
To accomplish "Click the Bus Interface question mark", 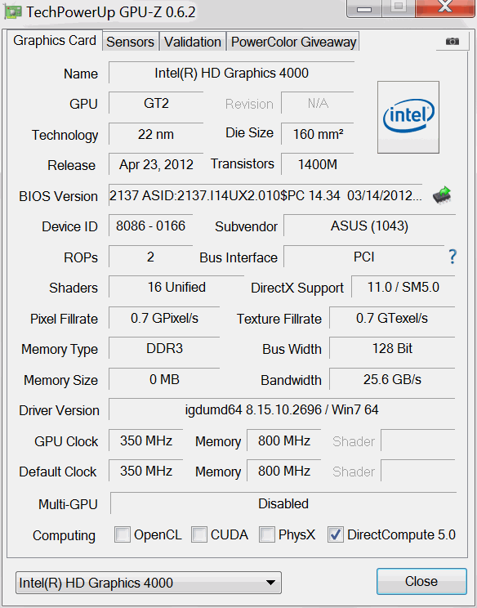I will [452, 257].
